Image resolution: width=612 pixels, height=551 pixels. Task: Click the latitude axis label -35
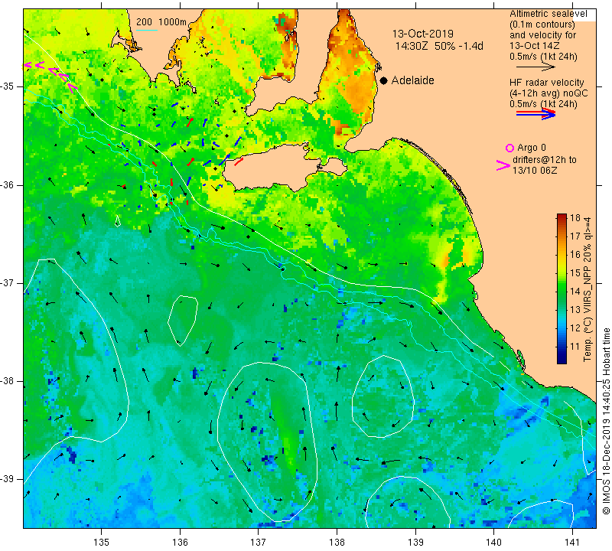click(8, 86)
